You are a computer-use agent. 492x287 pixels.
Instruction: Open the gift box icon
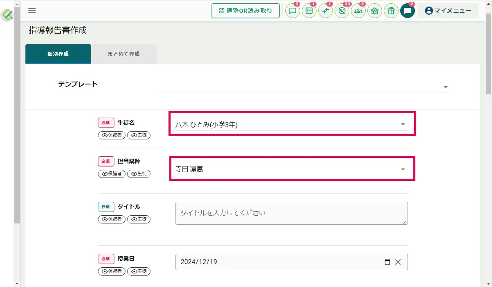point(391,11)
